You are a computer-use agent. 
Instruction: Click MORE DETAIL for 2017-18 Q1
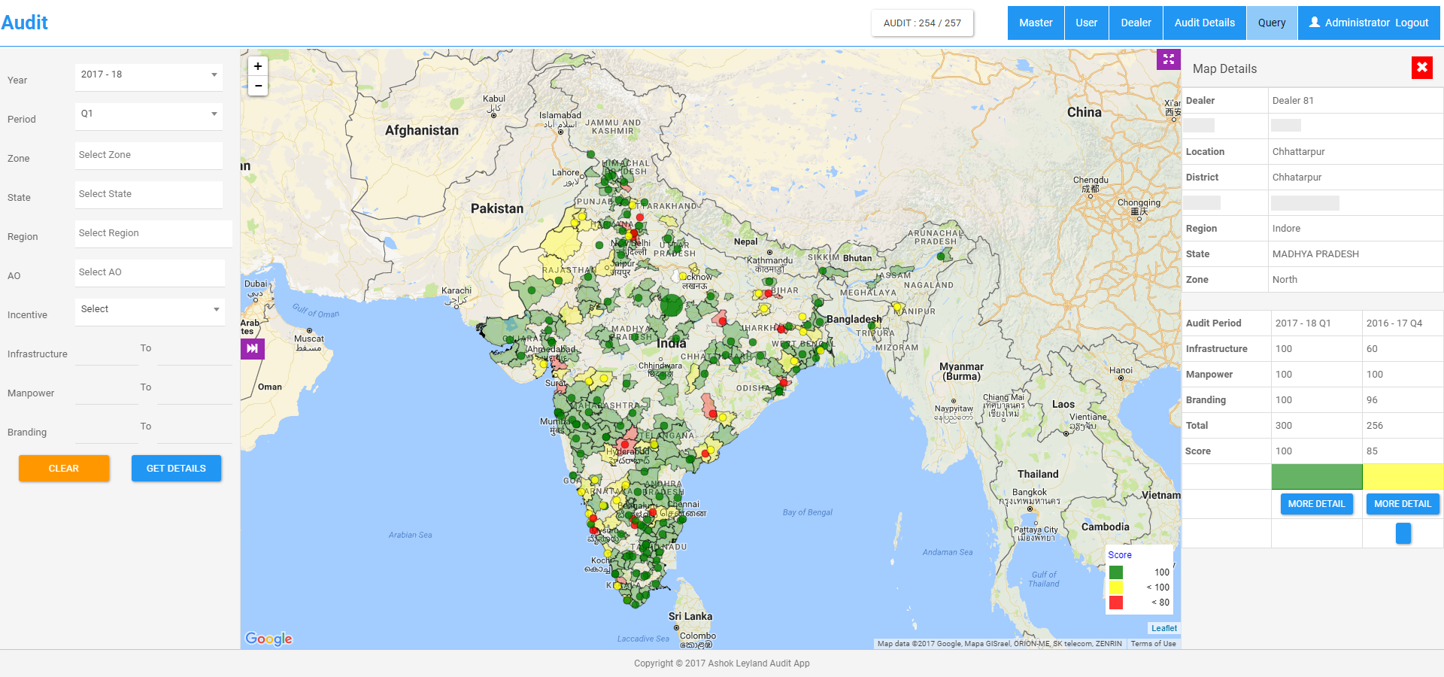point(1316,504)
